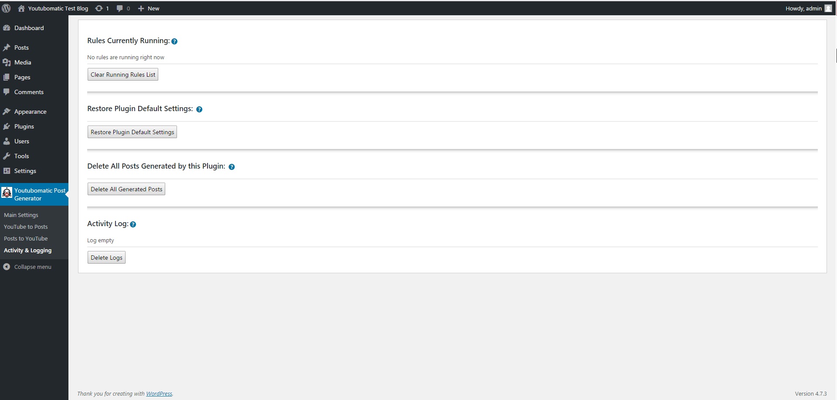Click the Delete All Generated Posts button

tap(126, 189)
